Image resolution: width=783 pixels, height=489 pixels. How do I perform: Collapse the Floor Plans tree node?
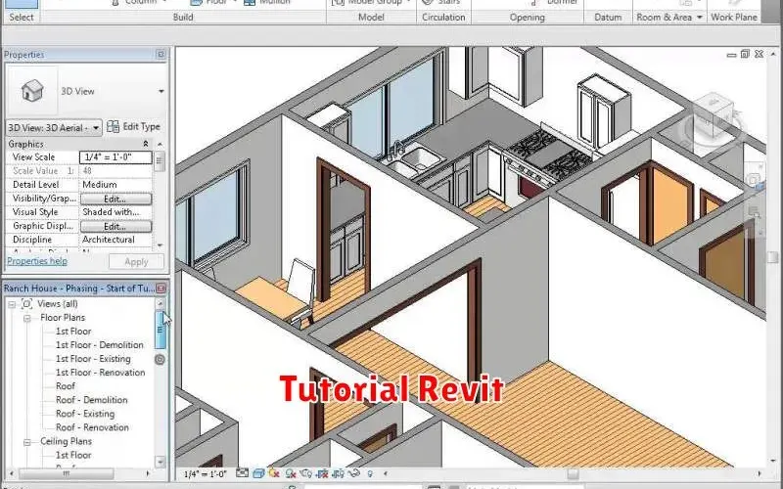click(27, 318)
